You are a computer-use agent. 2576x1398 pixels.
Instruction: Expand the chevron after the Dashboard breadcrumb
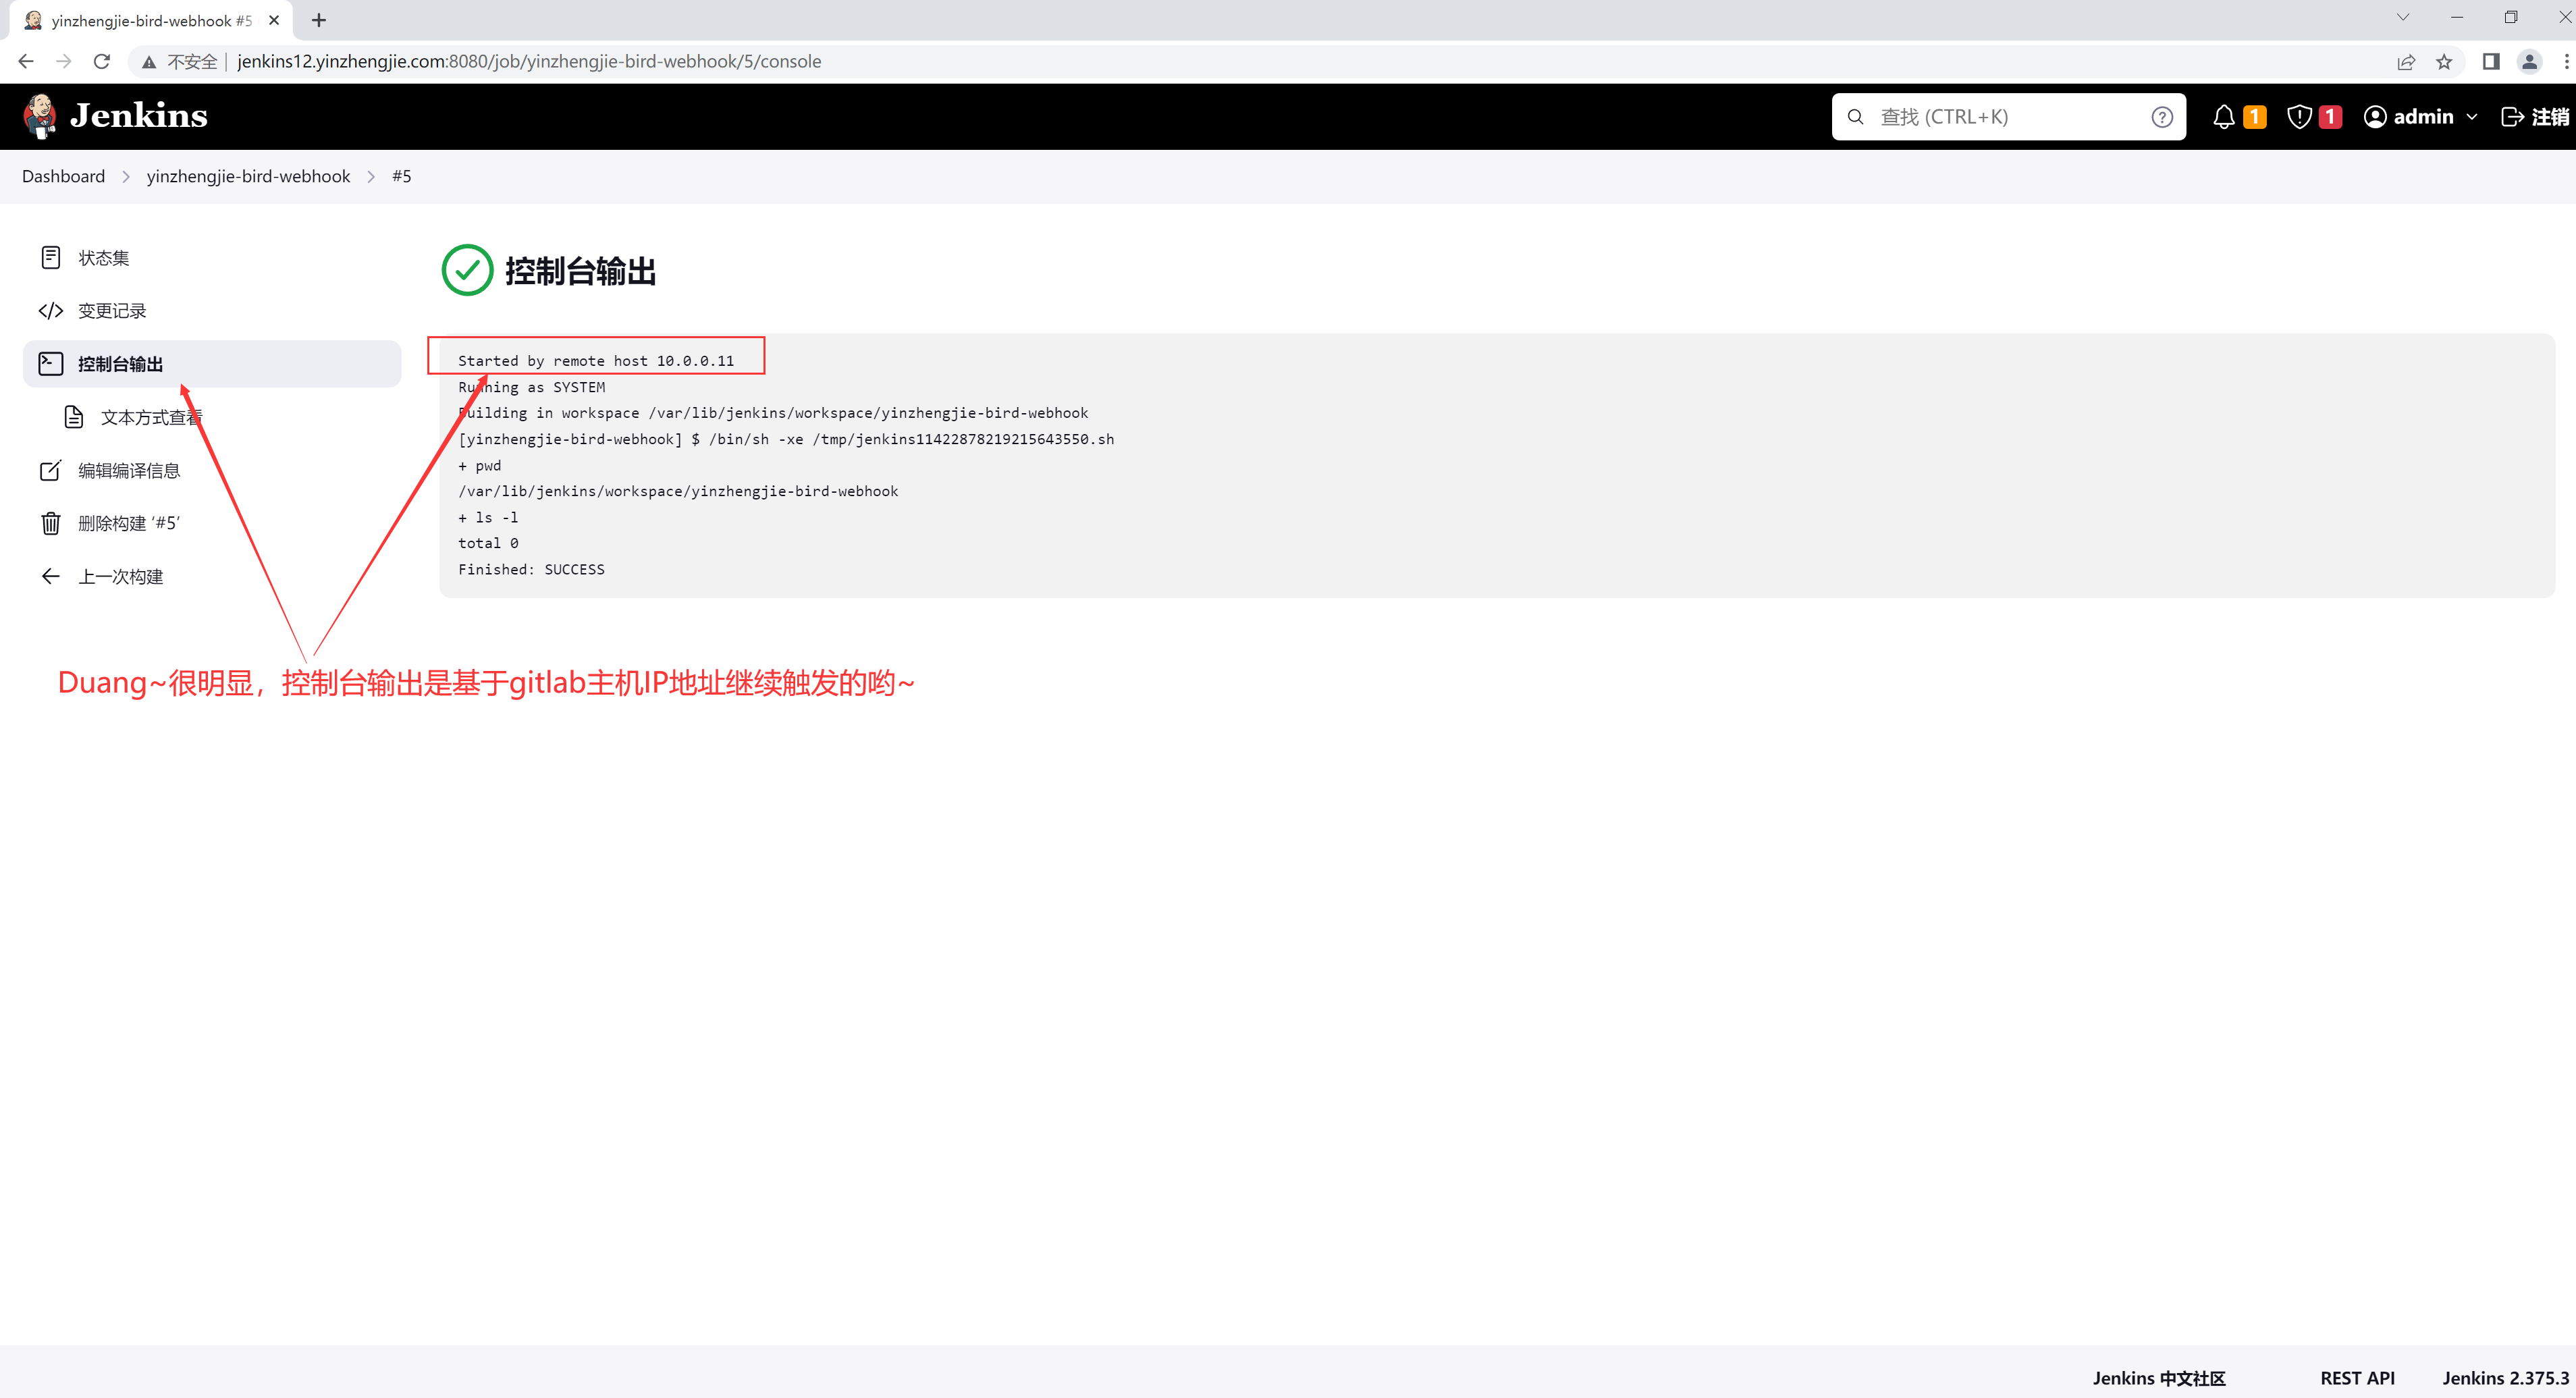coord(126,177)
